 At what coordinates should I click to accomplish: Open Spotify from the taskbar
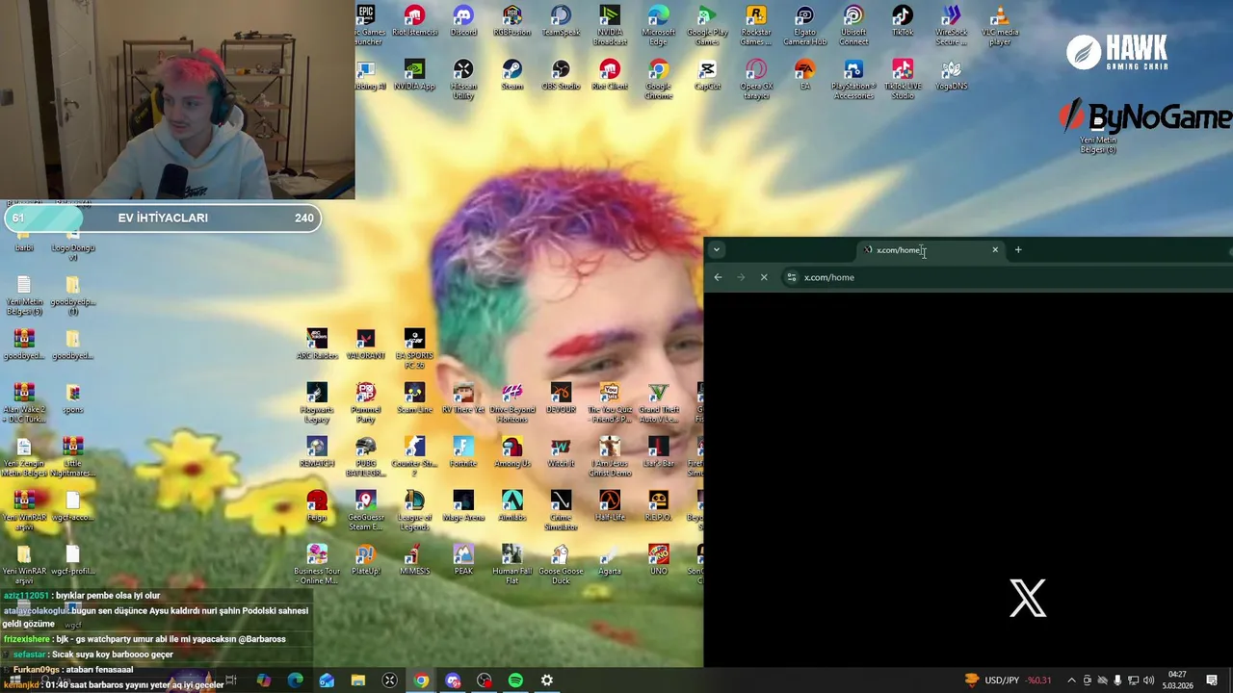pos(515,680)
